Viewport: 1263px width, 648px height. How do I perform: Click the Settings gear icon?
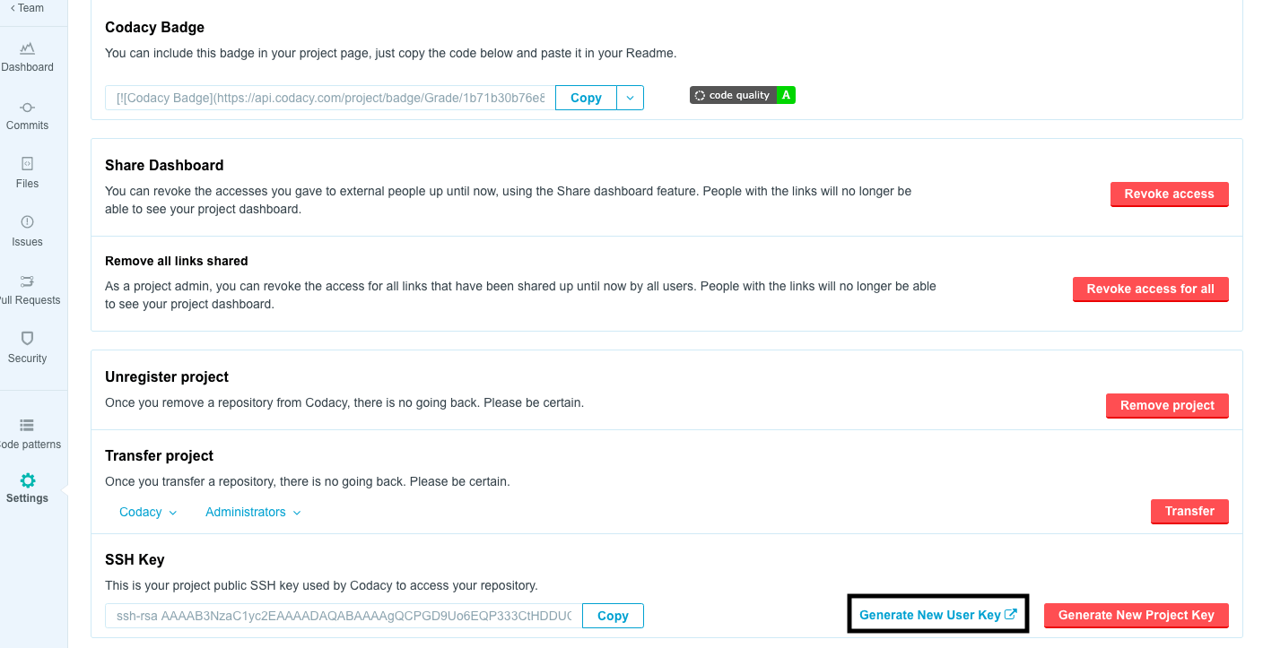[x=27, y=480]
